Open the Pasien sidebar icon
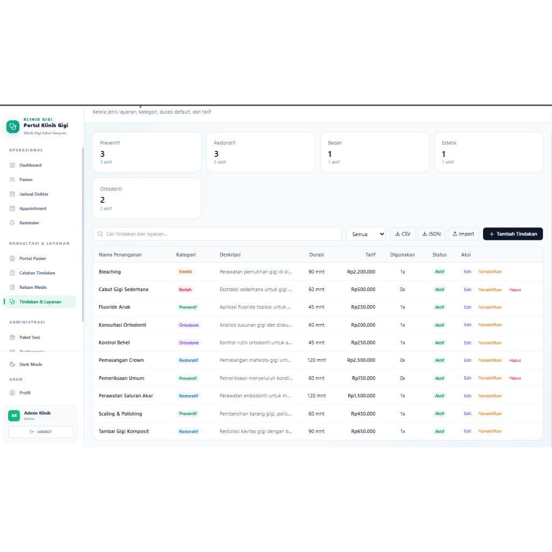The image size is (552, 552). click(x=12, y=180)
